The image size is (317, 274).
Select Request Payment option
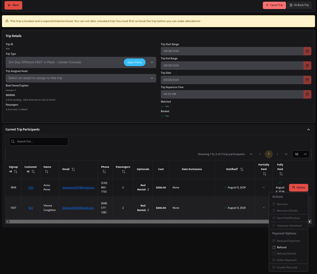(x=289, y=241)
